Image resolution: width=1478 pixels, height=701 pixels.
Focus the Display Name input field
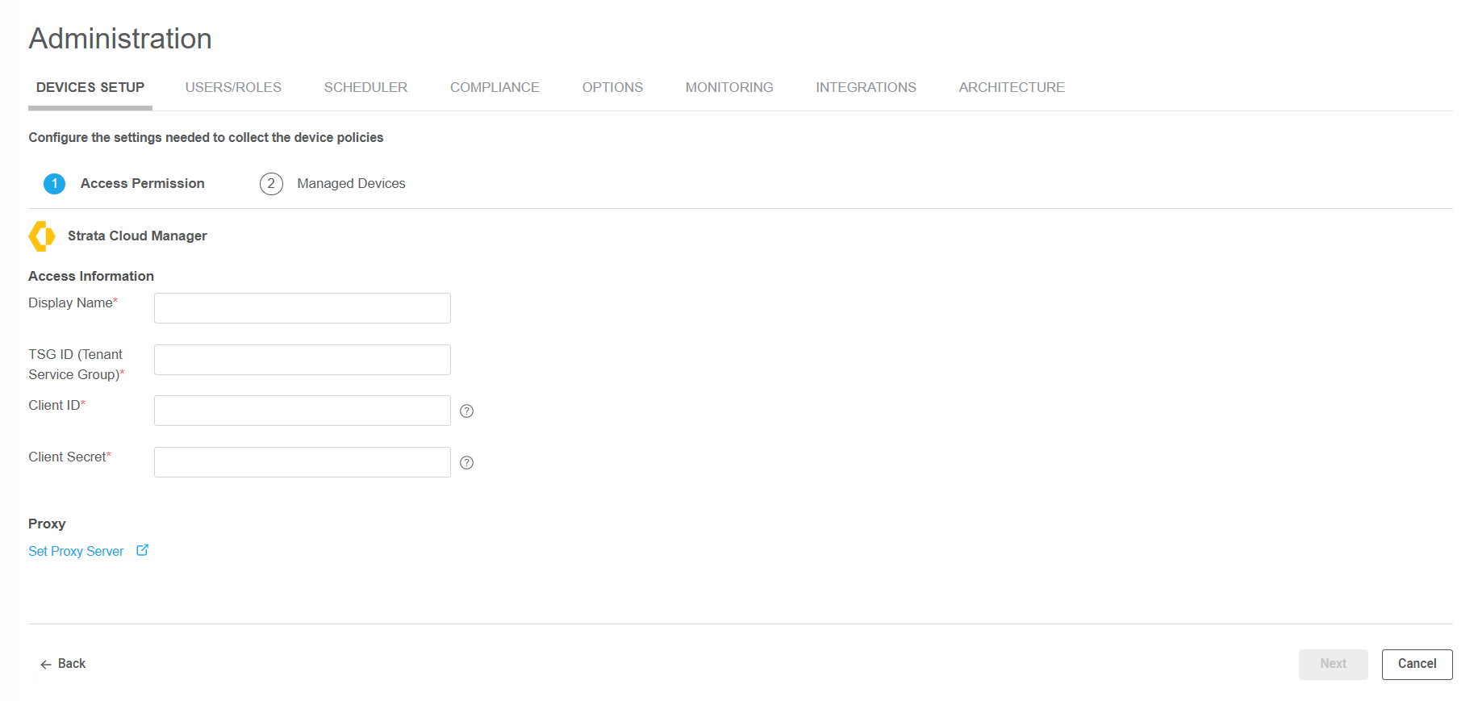click(x=303, y=308)
